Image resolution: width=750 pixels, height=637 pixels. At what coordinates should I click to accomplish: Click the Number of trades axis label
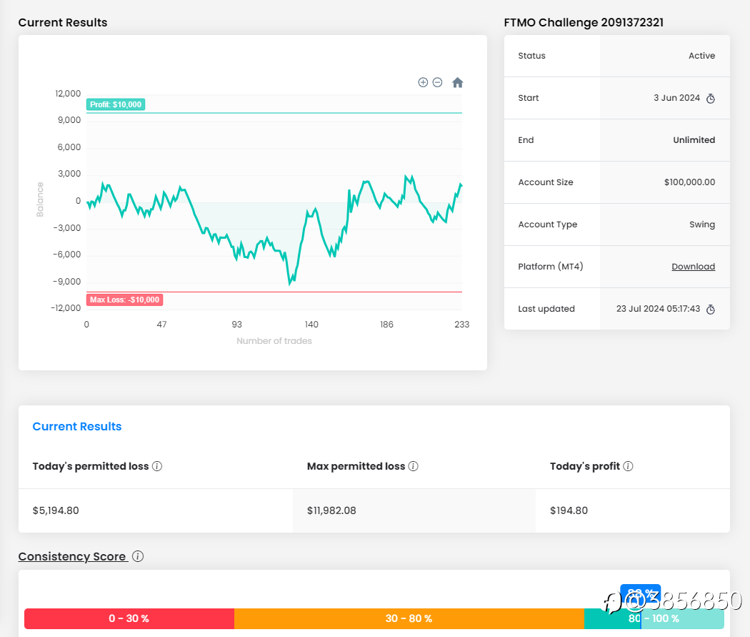click(274, 341)
